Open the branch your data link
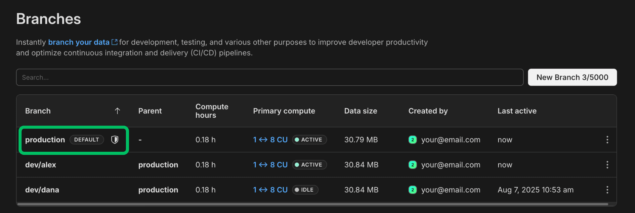Screen dimensions: 635x213 point(79,42)
